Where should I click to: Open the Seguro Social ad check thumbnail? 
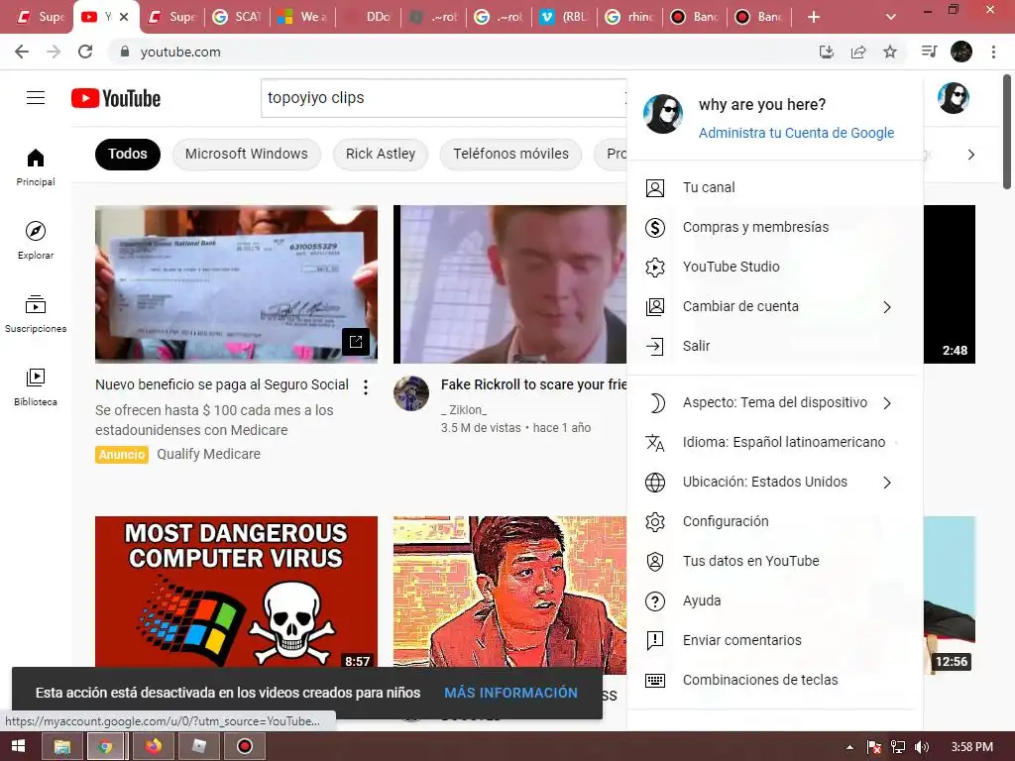tap(236, 284)
